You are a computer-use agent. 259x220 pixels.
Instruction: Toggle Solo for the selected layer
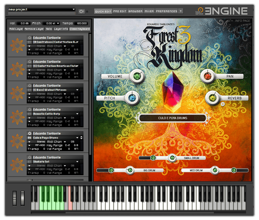49,29
